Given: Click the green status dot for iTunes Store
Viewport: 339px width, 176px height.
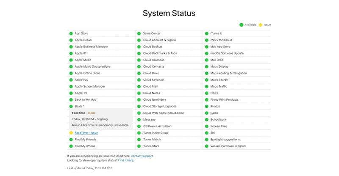Looking at the screenshot, I should pos(139,146).
